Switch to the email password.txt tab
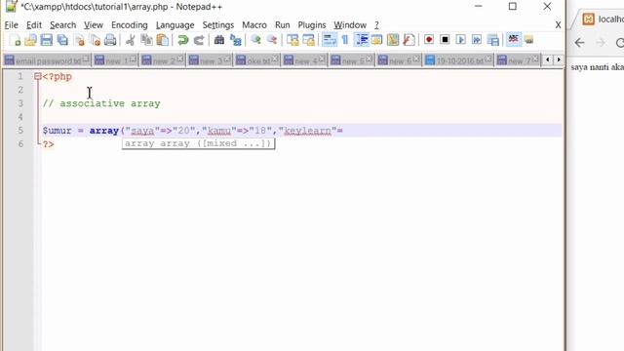The image size is (624, 351). [47, 60]
